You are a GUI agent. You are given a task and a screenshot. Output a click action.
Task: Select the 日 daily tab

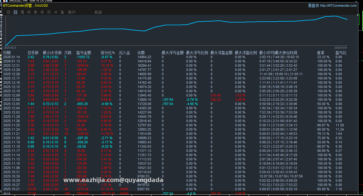[x=15, y=12]
